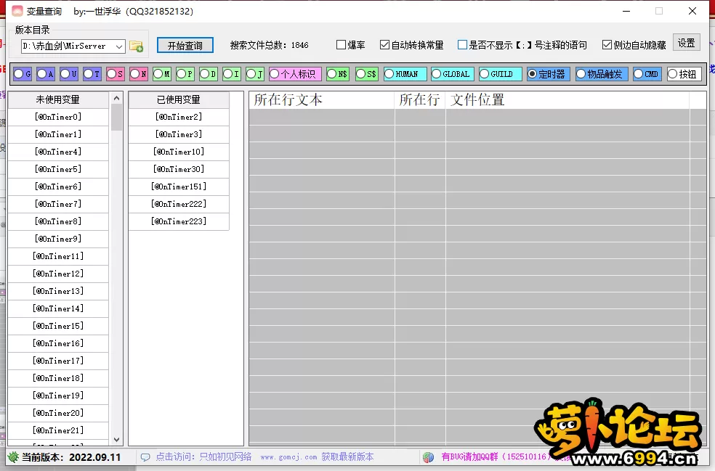Open the version directory path dropdown

(x=119, y=46)
